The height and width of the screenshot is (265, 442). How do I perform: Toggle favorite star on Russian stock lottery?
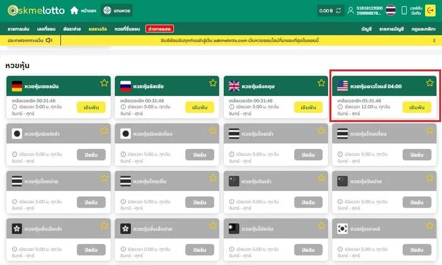pyautogui.click(x=213, y=83)
